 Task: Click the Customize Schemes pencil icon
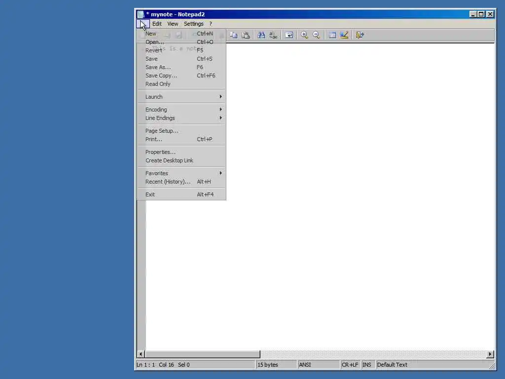pyautogui.click(x=344, y=35)
